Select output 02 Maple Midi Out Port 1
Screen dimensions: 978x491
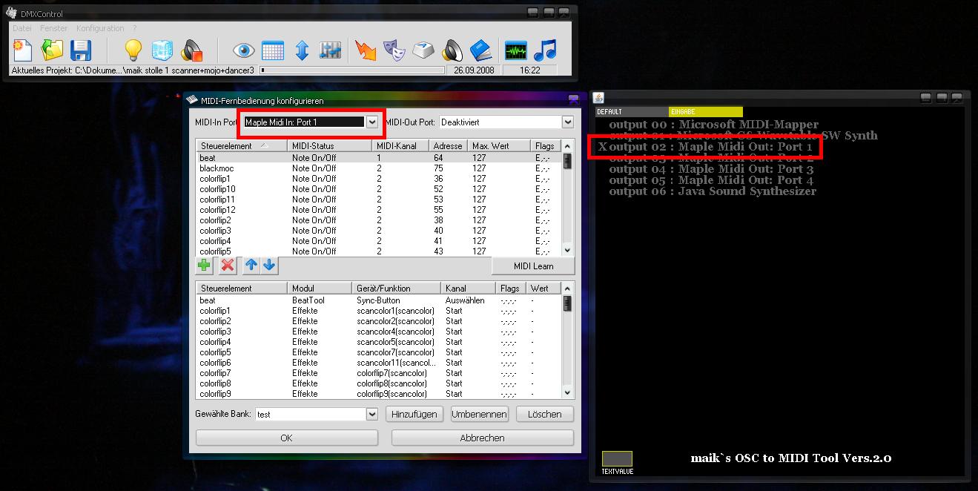point(710,147)
